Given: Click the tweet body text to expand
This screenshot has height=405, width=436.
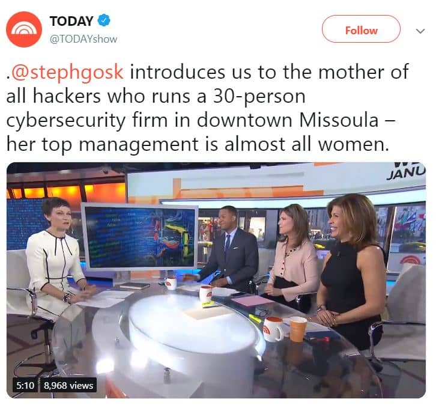Looking at the screenshot, I should click(207, 108).
